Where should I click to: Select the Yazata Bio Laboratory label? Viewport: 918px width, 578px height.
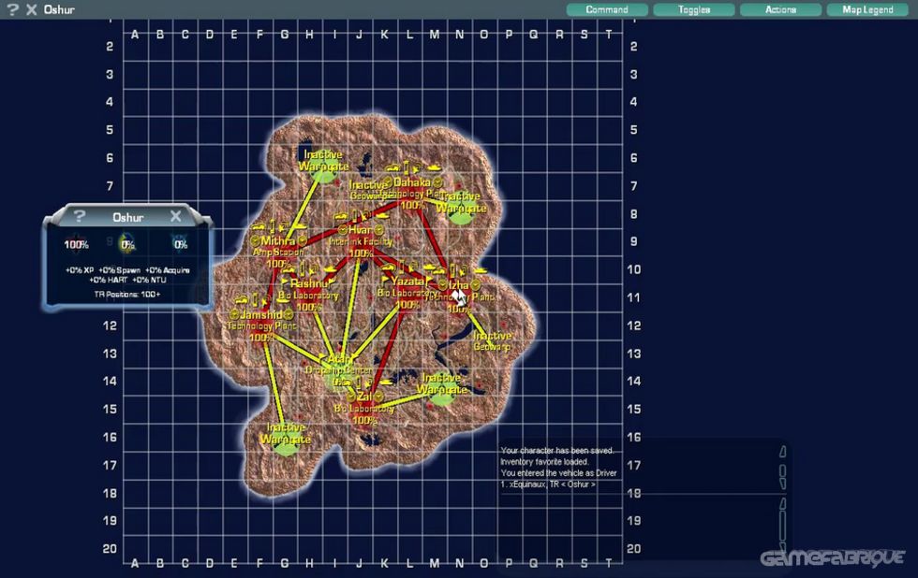(407, 287)
